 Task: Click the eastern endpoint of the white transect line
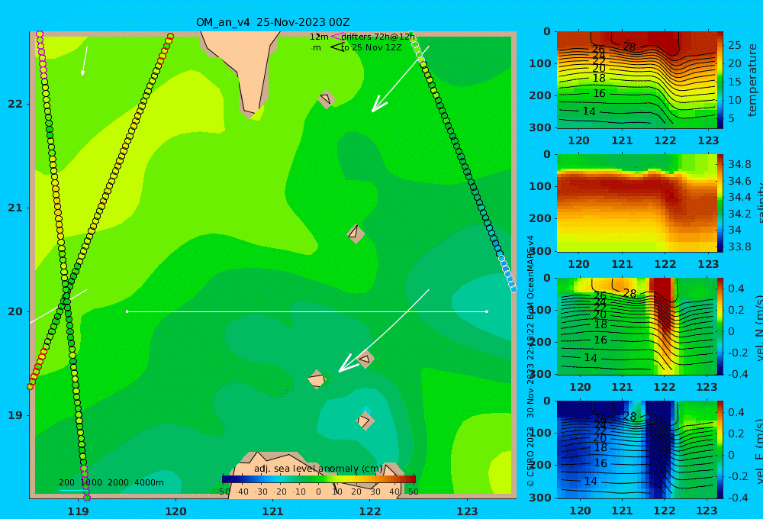click(487, 311)
